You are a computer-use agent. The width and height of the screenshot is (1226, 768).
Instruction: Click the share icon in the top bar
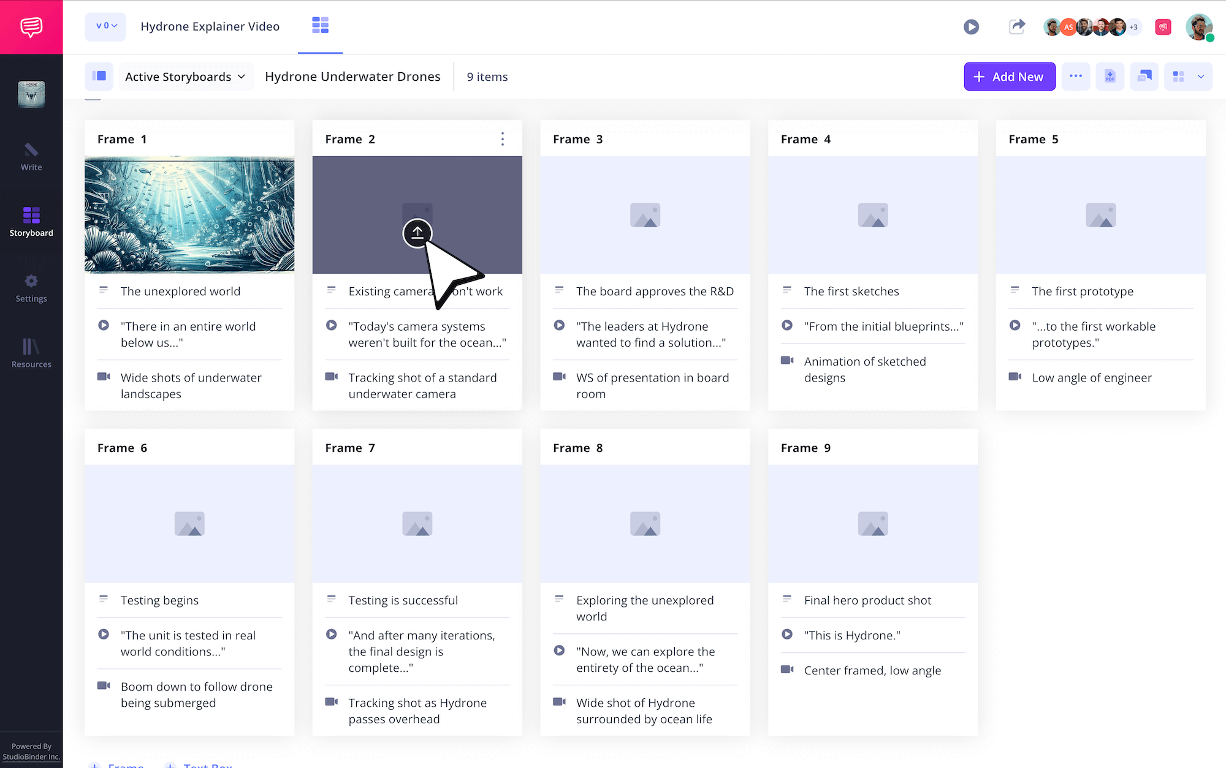[1016, 27]
